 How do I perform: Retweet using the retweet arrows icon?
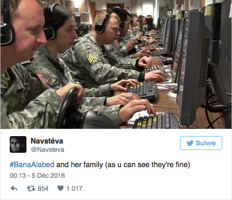coord(31,188)
